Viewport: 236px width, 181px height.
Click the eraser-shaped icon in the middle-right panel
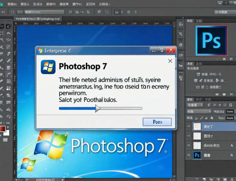click(200, 81)
